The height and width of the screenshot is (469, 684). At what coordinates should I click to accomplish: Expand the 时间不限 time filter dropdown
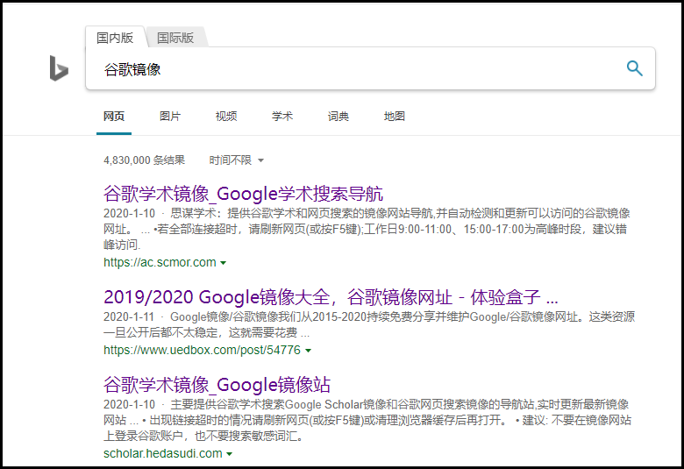click(x=237, y=160)
